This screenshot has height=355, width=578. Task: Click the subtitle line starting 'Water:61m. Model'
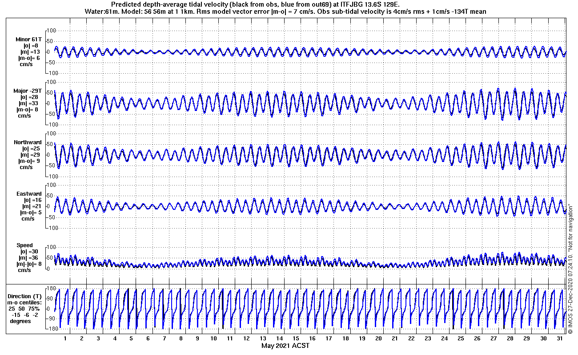point(285,11)
